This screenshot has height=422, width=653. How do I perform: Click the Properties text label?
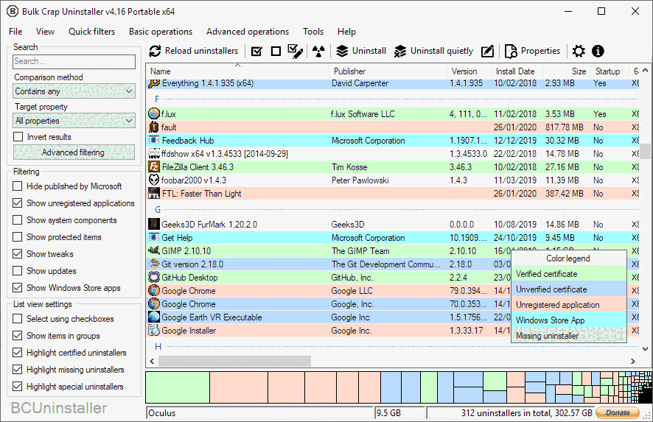click(540, 51)
